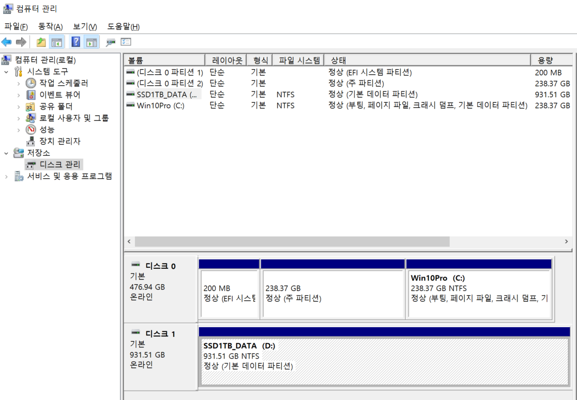577x400 pixels.
Task: Select the Win10Pro (C:) partition block
Action: [479, 289]
